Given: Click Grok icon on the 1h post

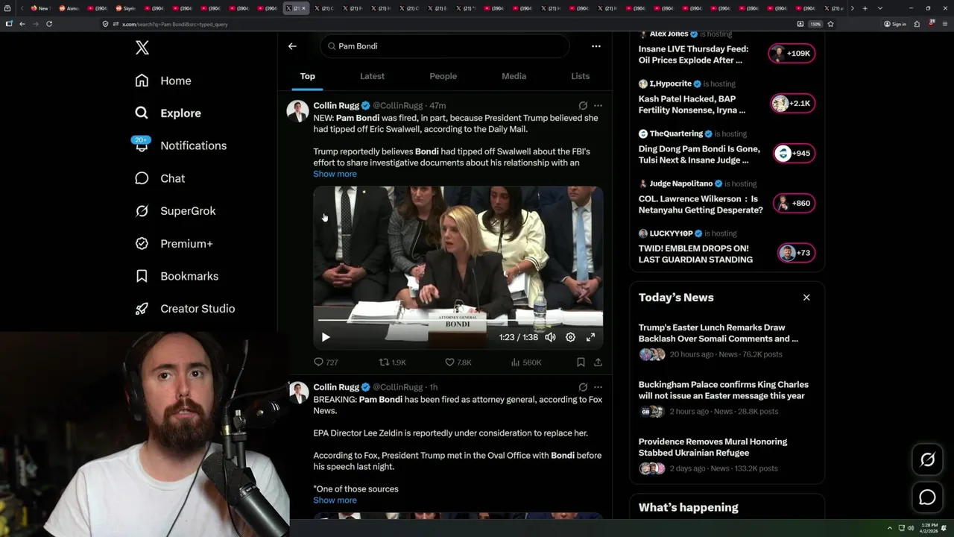Looking at the screenshot, I should click(x=583, y=387).
